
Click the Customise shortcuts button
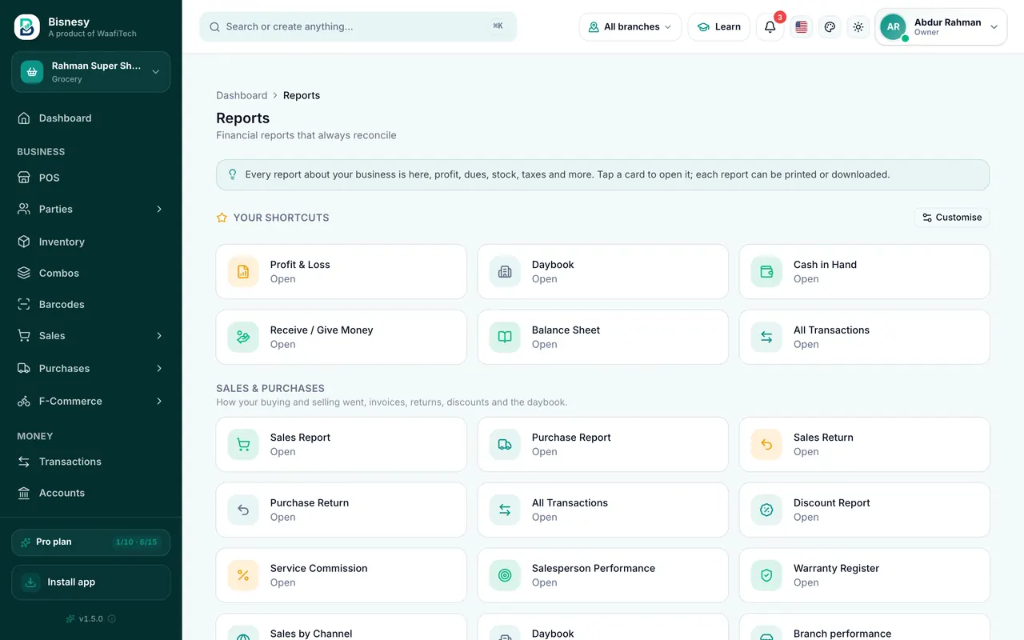pyautogui.click(x=952, y=218)
